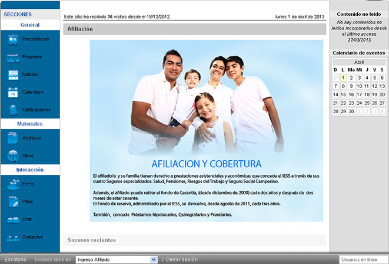Open the Foros icon
Screen dimensions: 389x264
click(13, 184)
